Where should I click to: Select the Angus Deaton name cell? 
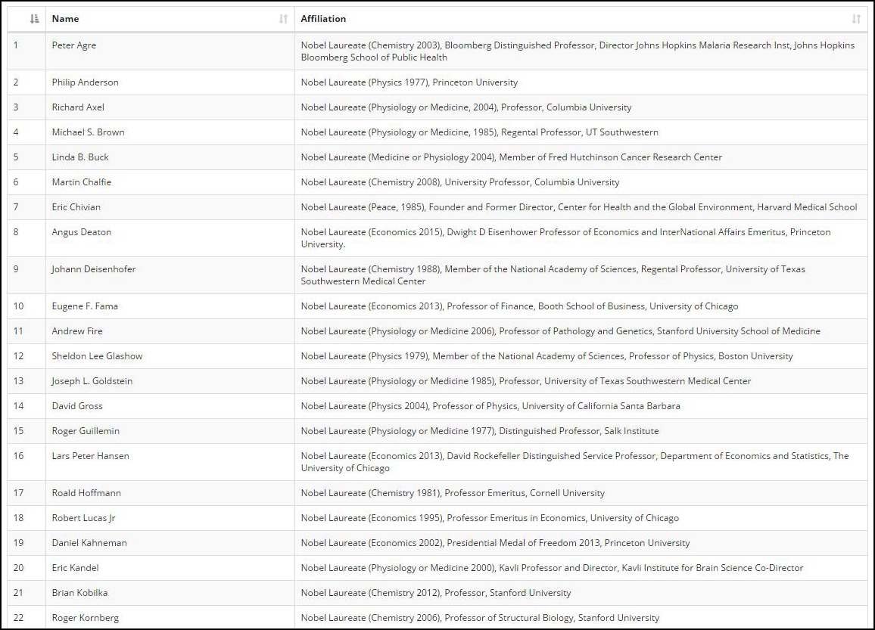point(81,232)
